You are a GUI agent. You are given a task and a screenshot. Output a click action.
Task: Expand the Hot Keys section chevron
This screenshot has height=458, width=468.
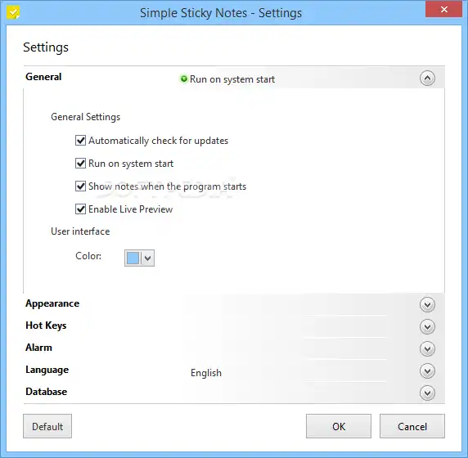point(427,326)
